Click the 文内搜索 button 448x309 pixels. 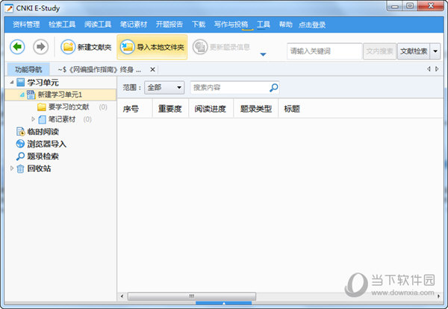[379, 51]
